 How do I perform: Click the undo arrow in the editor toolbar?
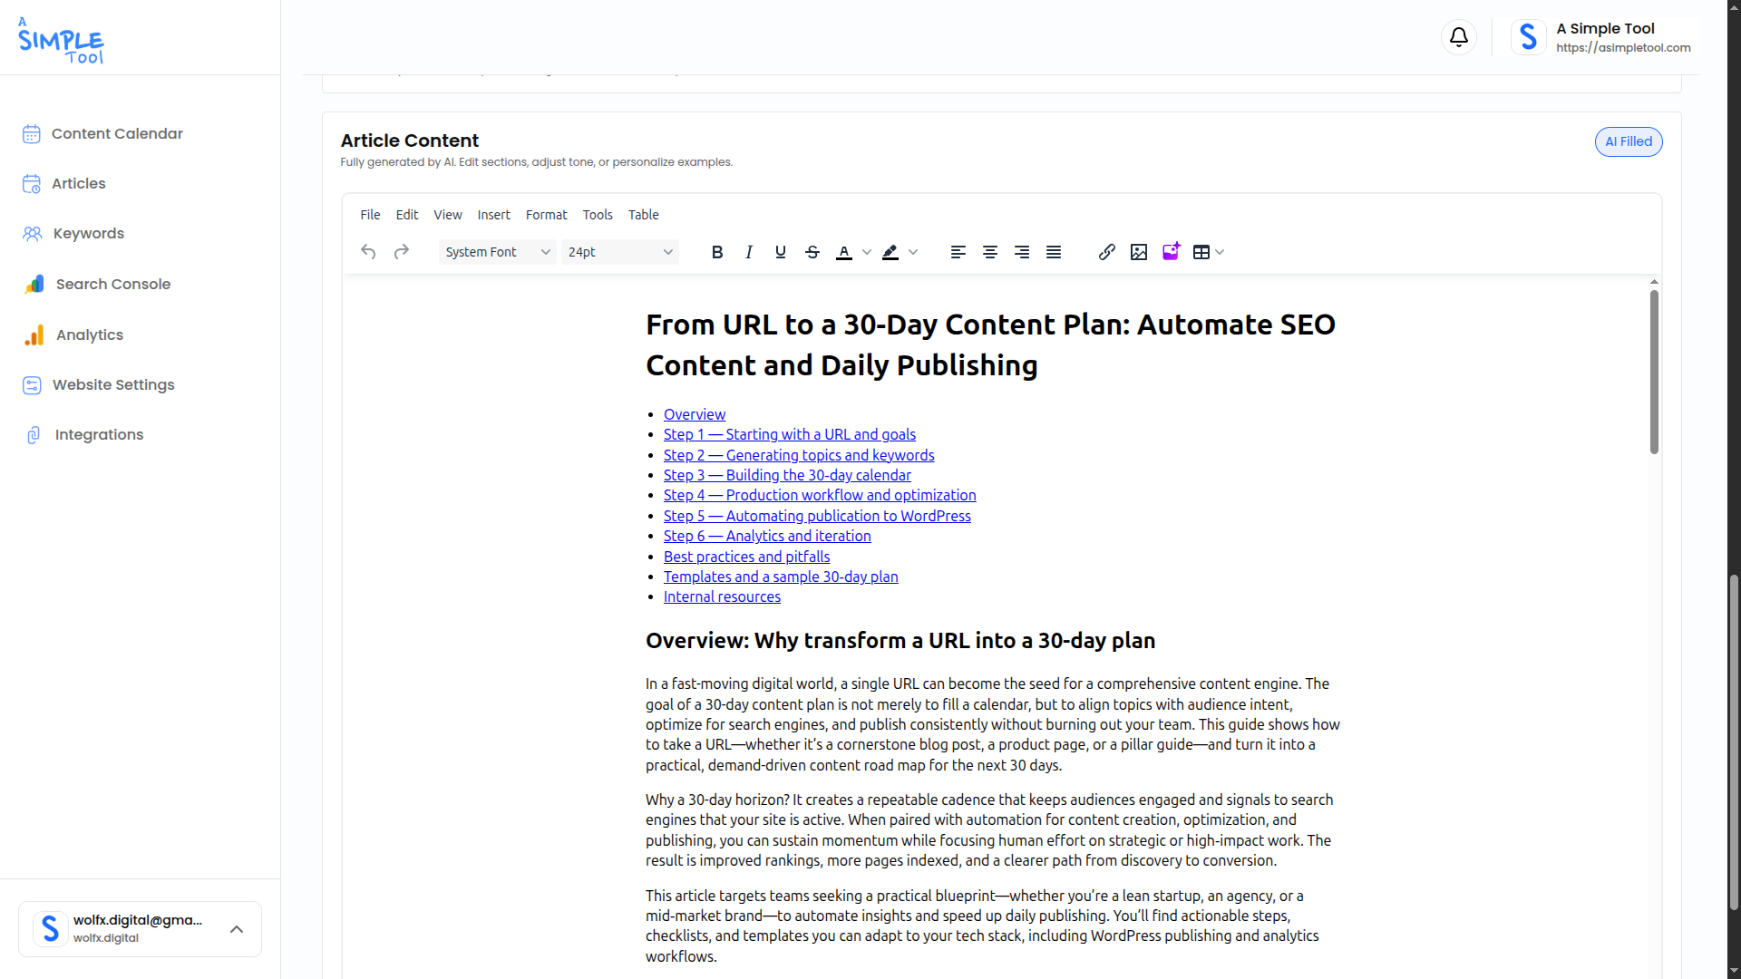pos(367,251)
